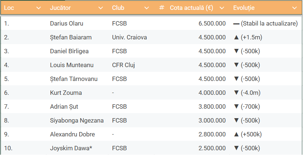Click the # column header
303x155 pixels.
(x=162, y=8)
